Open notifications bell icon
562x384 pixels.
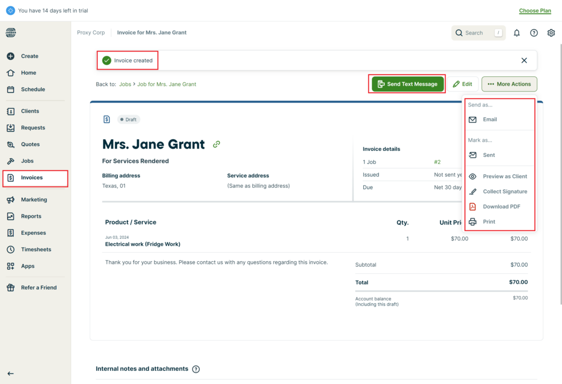[x=516, y=33]
